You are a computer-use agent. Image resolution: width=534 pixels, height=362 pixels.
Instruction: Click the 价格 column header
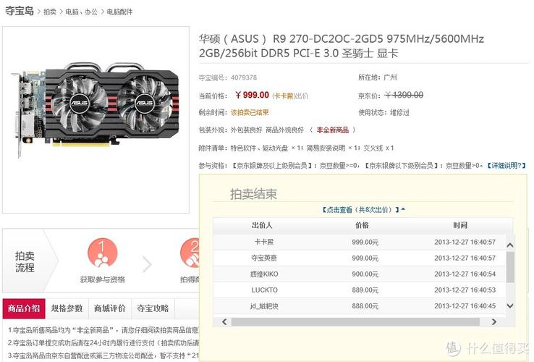coord(362,225)
